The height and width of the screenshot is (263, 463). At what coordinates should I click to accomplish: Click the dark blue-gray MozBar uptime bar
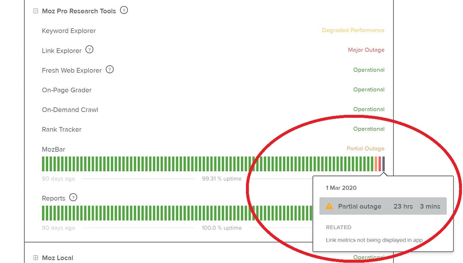tap(383, 164)
